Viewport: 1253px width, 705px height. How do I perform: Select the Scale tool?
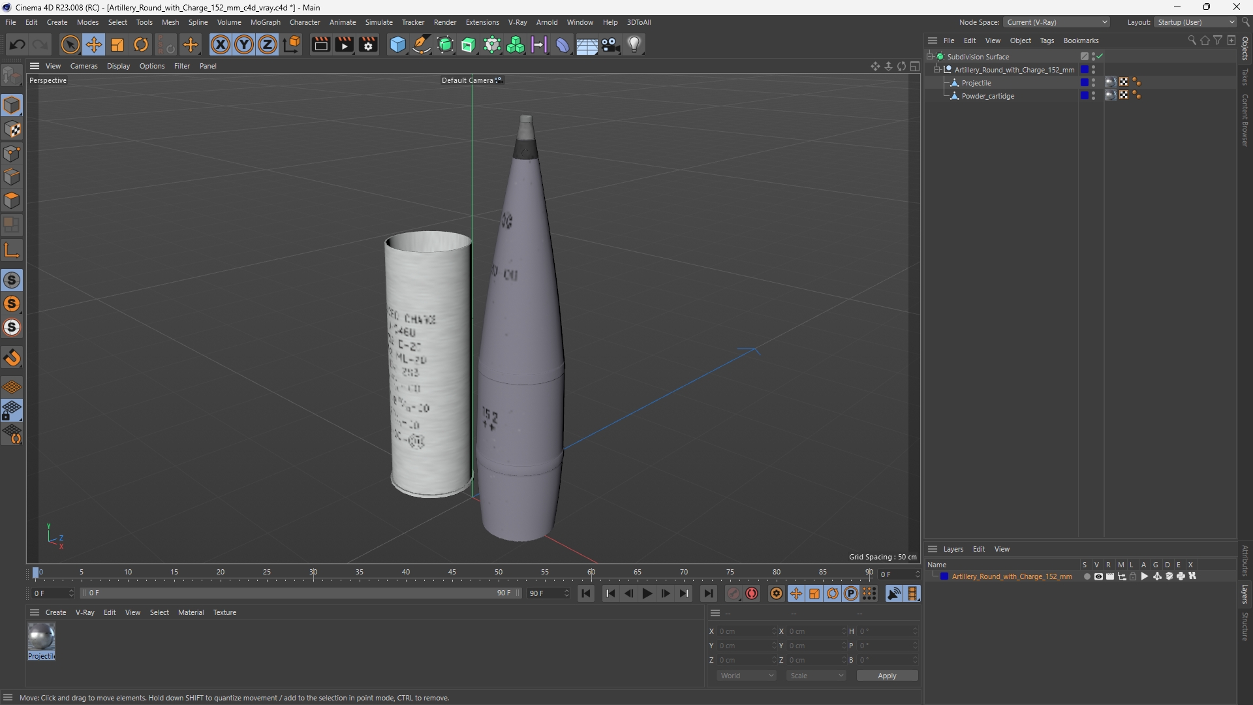click(117, 44)
